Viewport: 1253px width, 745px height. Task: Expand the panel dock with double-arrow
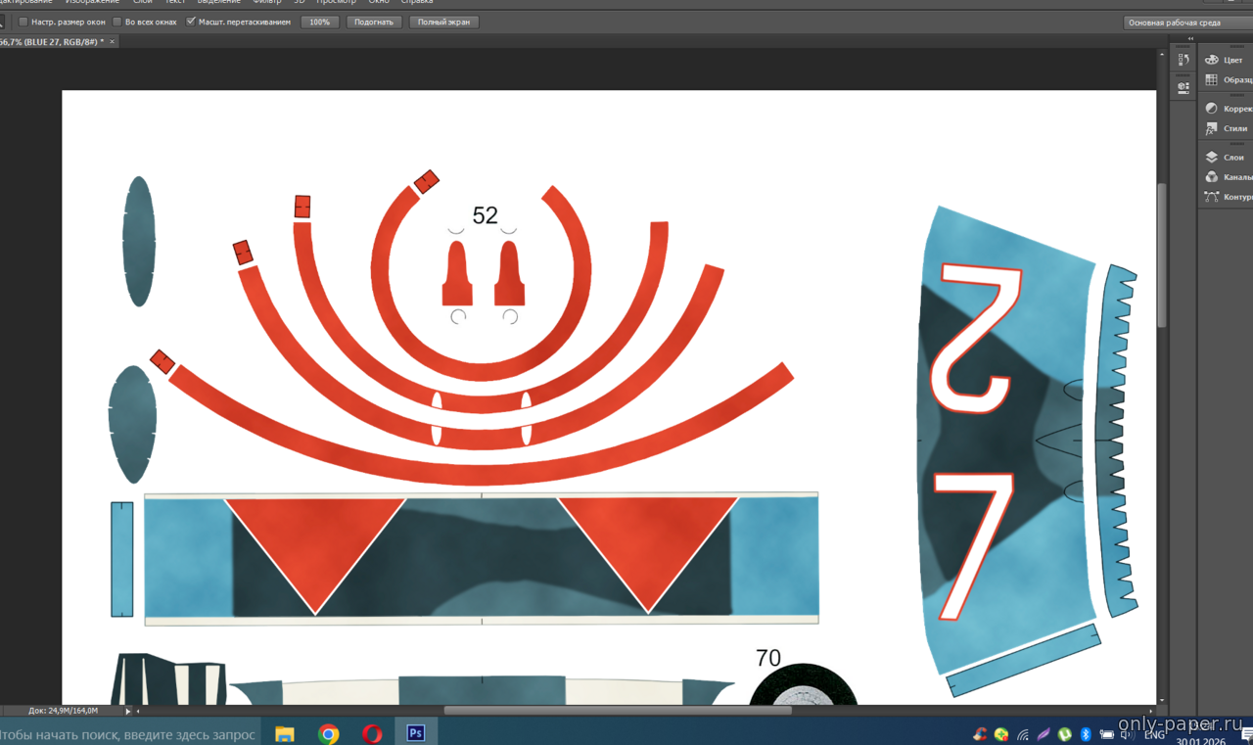click(x=1190, y=40)
